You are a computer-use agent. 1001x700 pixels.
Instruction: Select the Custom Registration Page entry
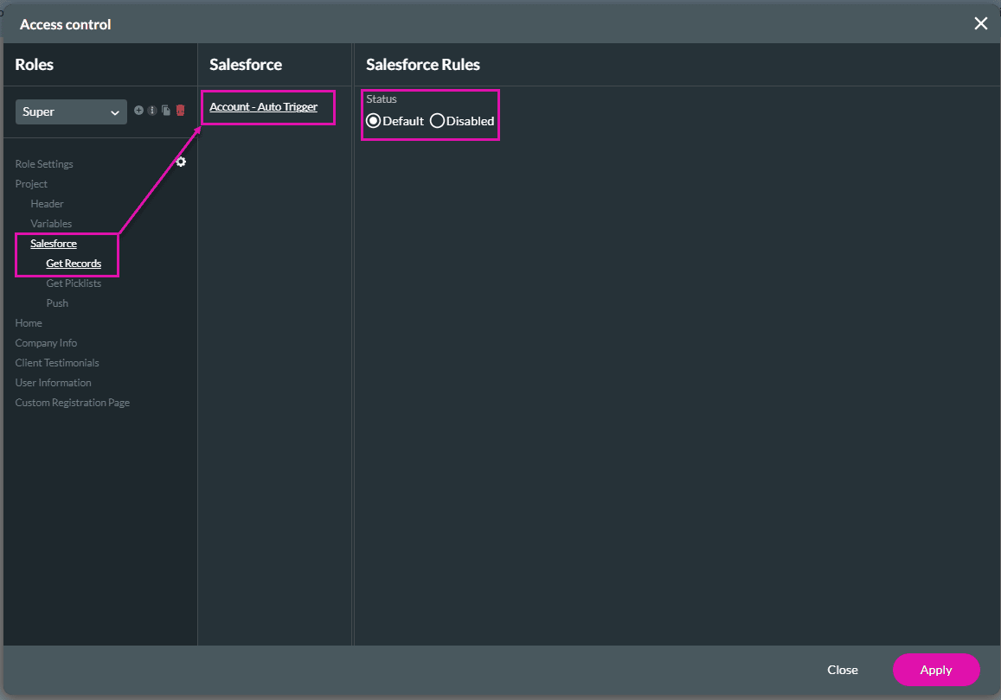coord(72,402)
